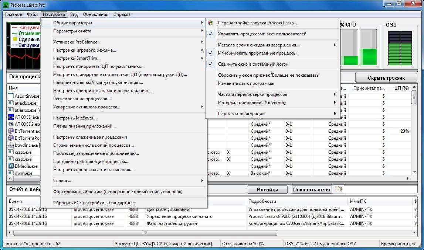Click the log search input field
424x250 pixels.
pyautogui.click(x=380, y=189)
